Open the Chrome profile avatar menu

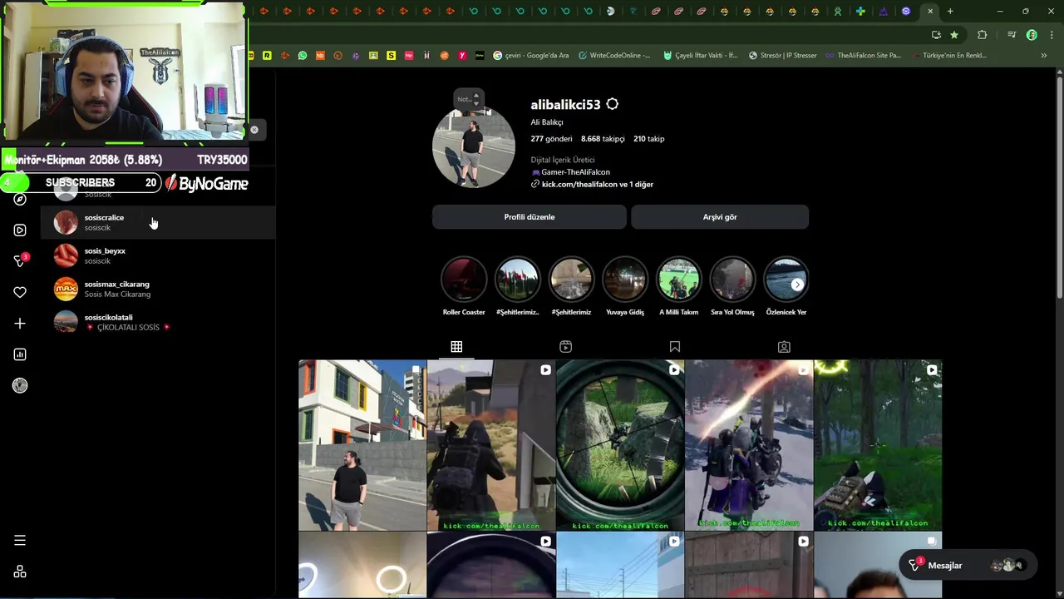(1032, 35)
